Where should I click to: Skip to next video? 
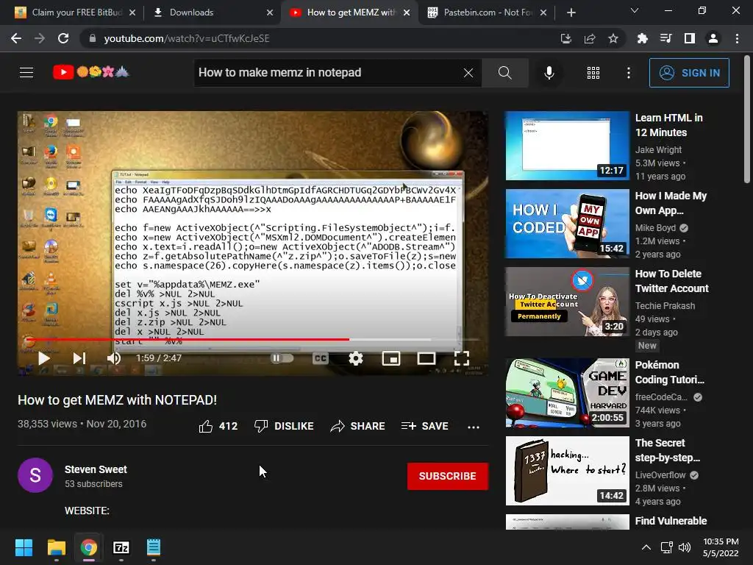click(x=79, y=358)
